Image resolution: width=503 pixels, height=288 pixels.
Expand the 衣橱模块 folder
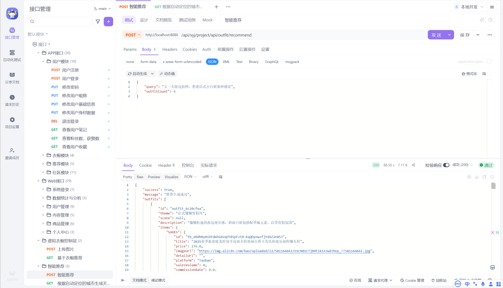[43, 155]
